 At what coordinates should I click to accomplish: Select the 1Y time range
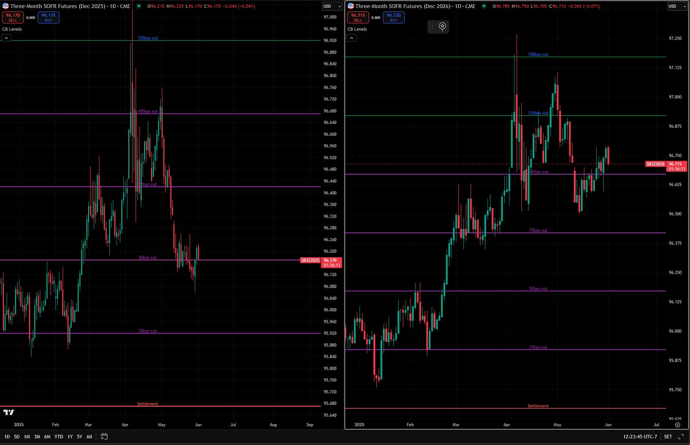[70, 436]
